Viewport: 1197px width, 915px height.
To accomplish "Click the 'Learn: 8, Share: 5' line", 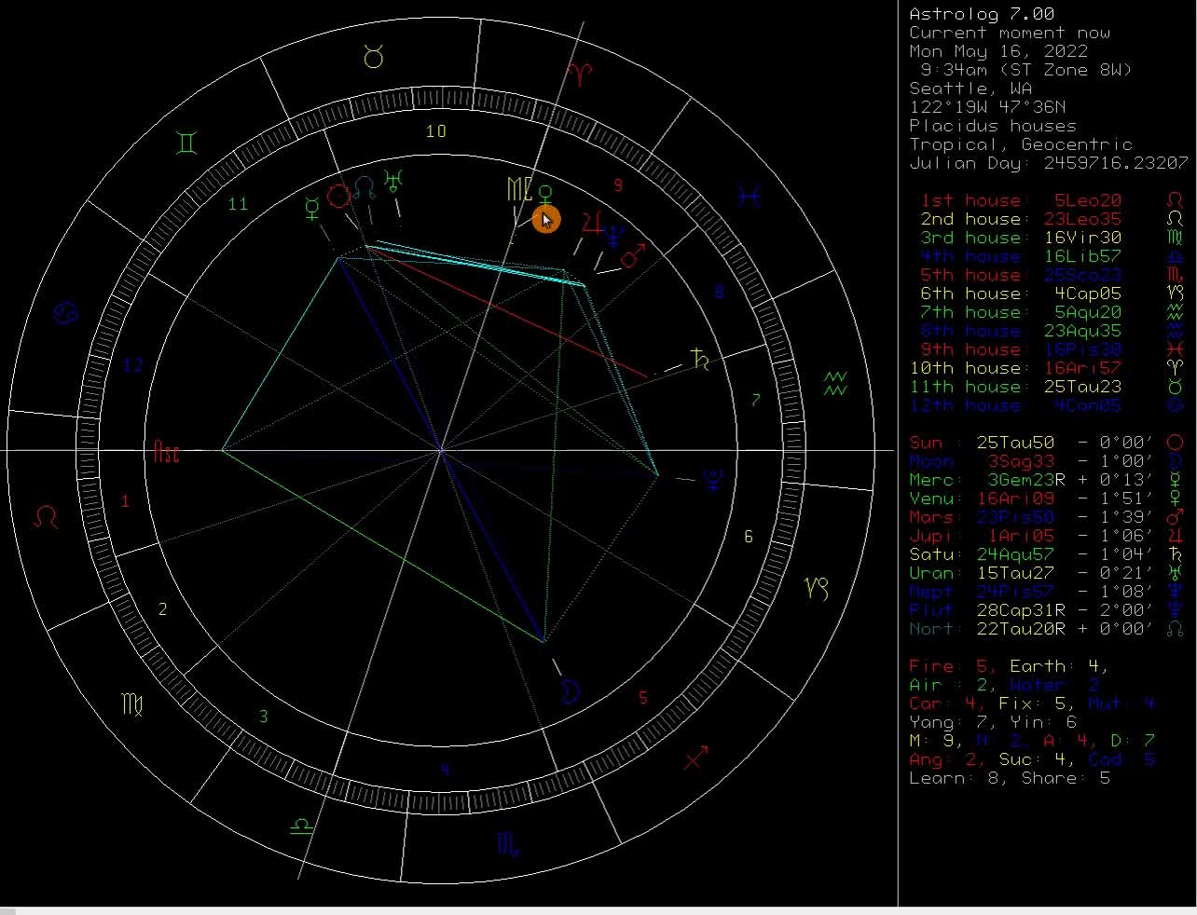I will point(1010,778).
